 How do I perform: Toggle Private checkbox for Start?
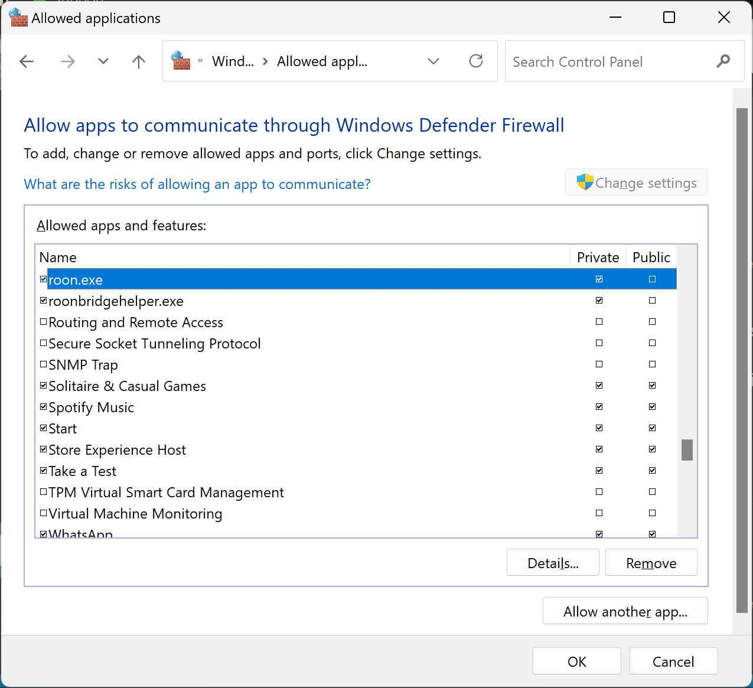[x=599, y=428]
